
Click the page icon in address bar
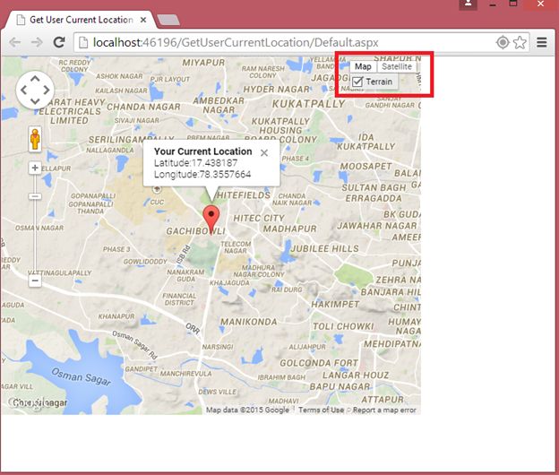click(x=83, y=42)
